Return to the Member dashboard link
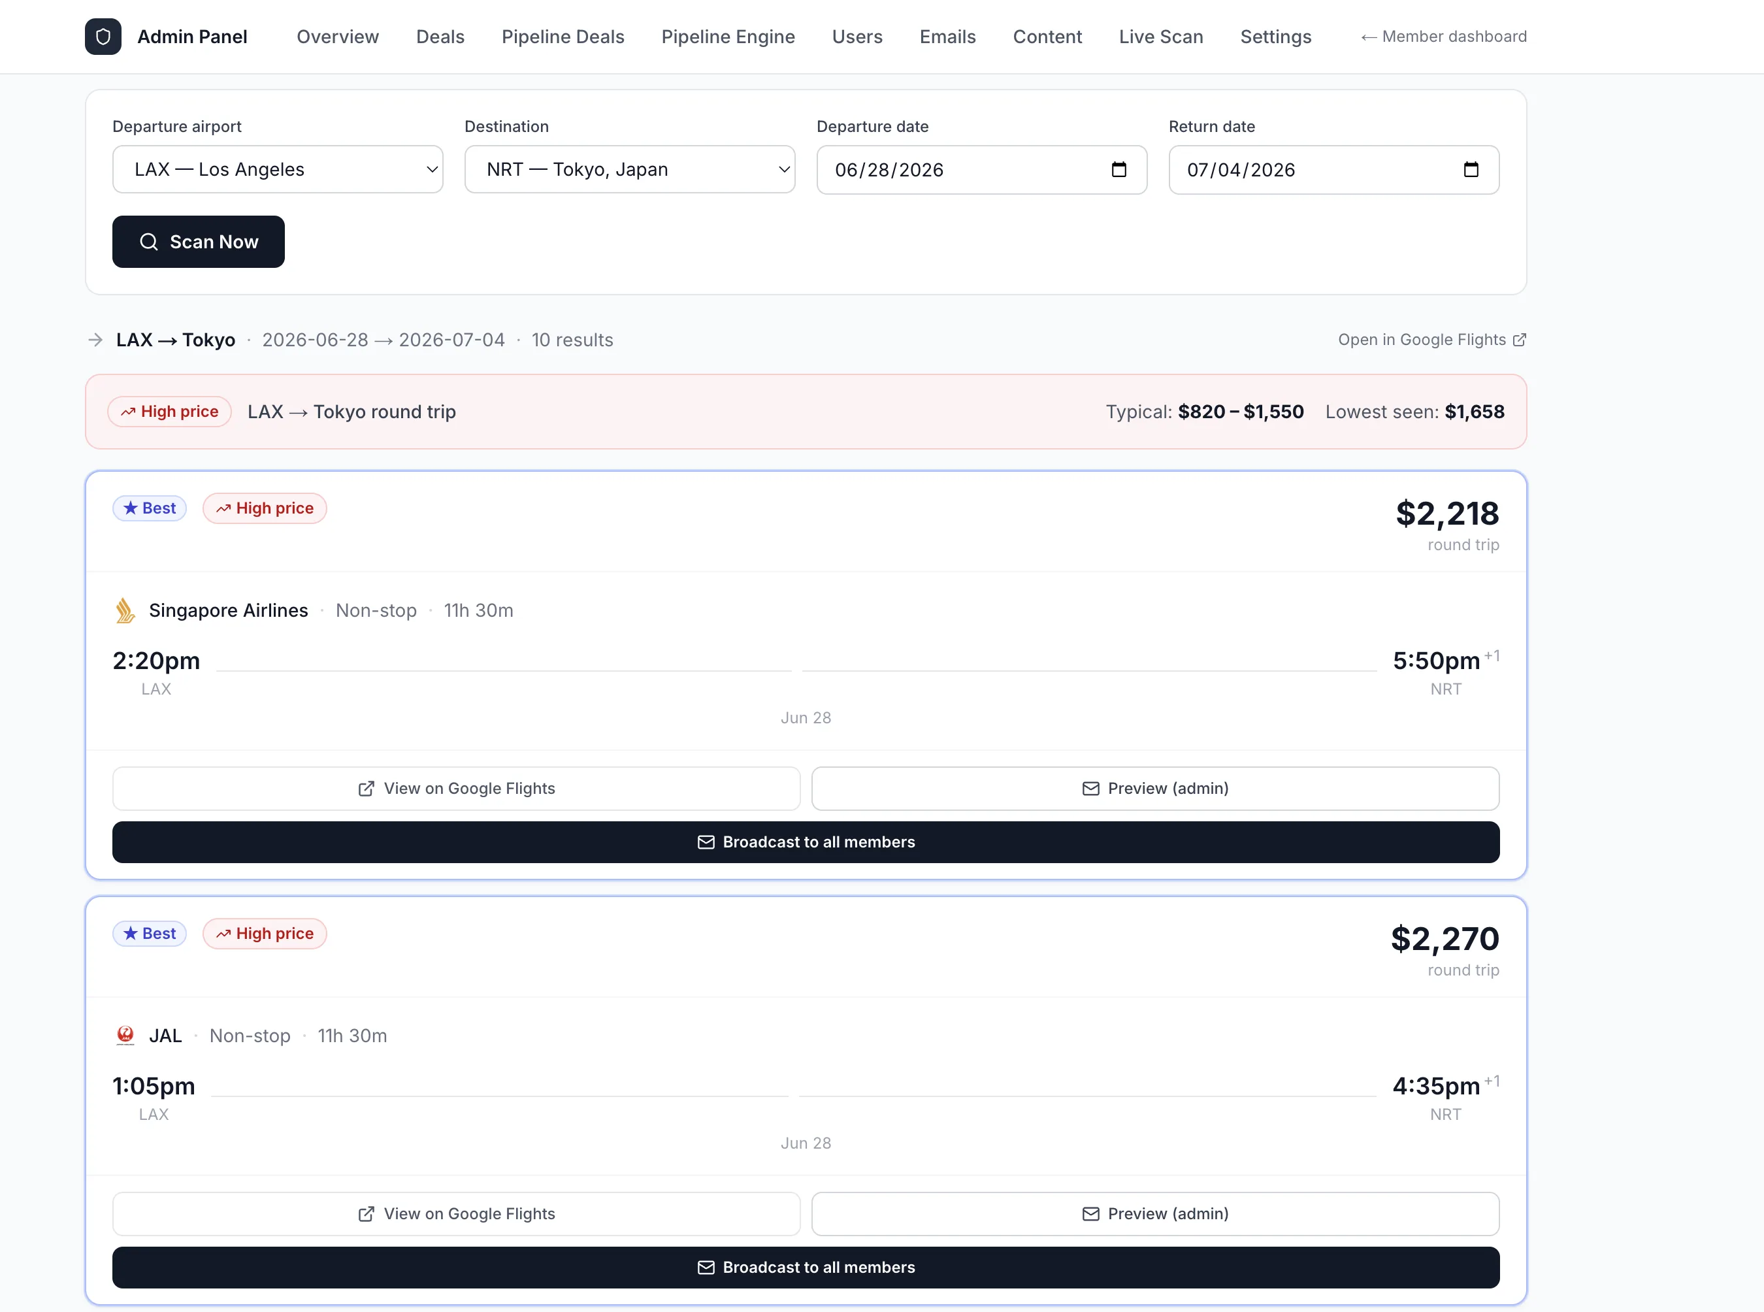 1443,37
